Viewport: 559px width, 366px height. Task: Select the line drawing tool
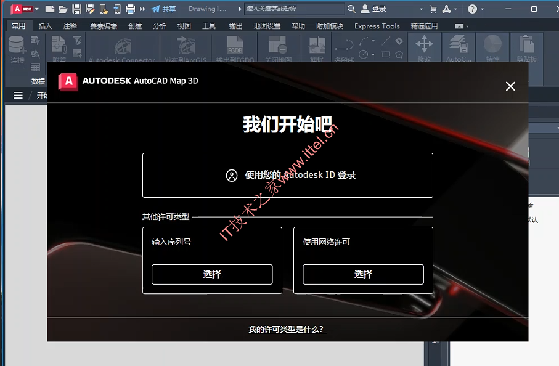click(x=386, y=41)
